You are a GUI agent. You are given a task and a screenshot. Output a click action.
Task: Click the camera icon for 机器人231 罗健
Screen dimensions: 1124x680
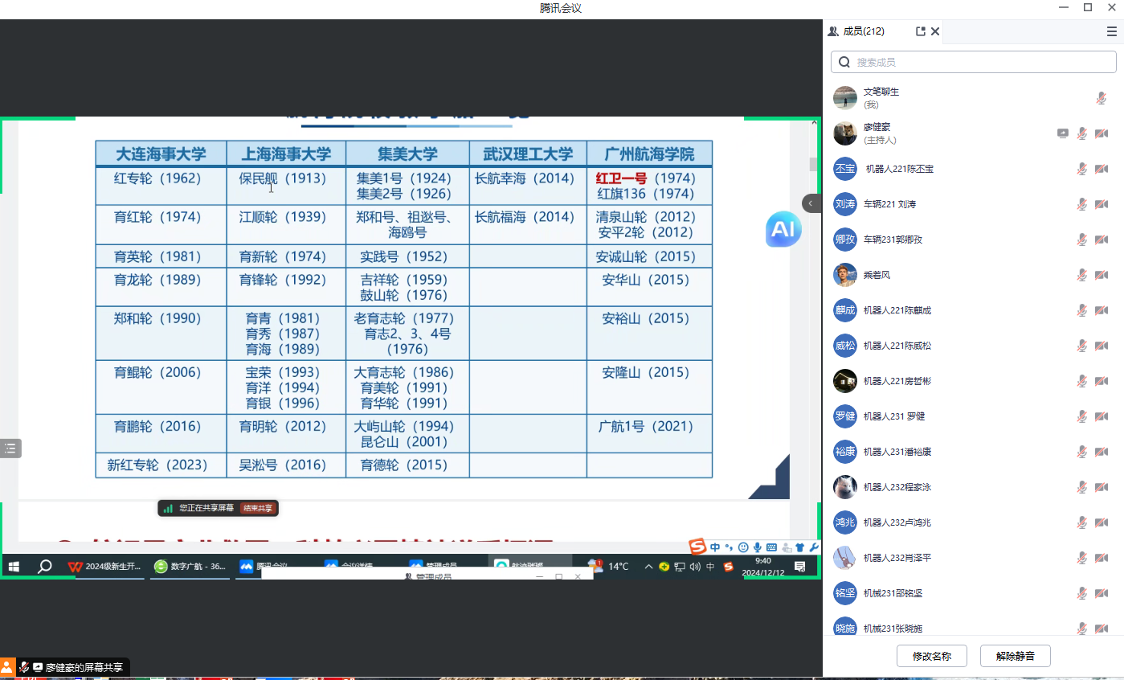(x=1101, y=416)
